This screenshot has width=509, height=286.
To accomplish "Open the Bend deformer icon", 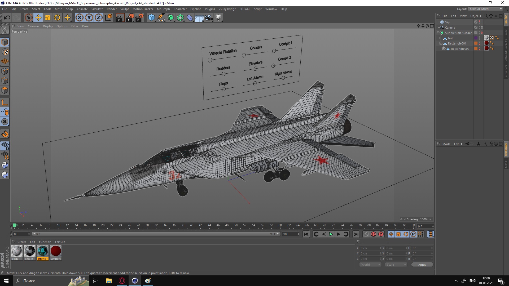I will pos(190,18).
